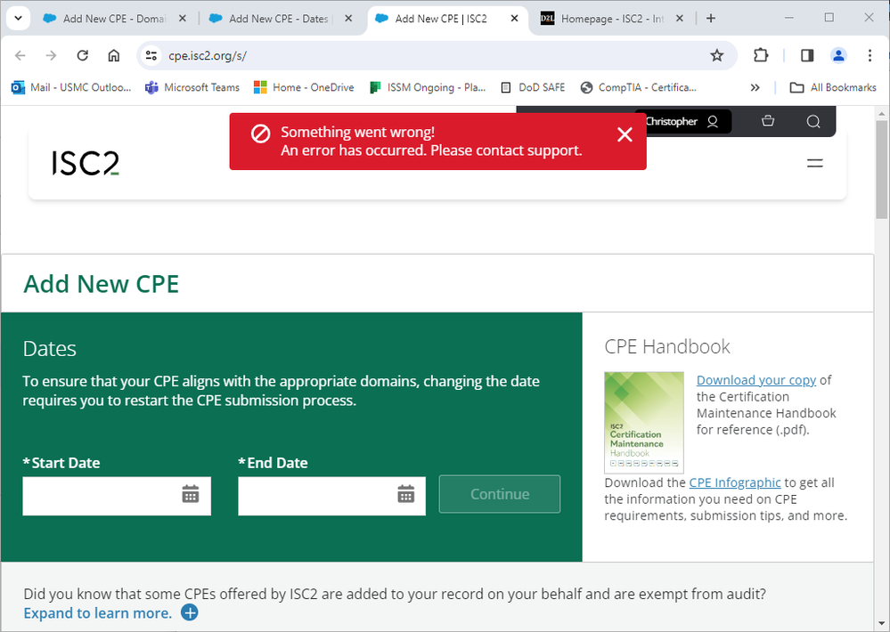This screenshot has width=890, height=632.
Task: Reload the page
Action: point(82,55)
